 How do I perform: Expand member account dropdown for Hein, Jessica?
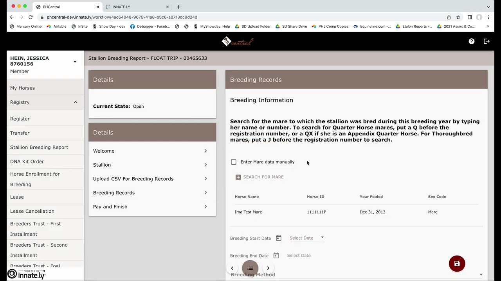[75, 62]
